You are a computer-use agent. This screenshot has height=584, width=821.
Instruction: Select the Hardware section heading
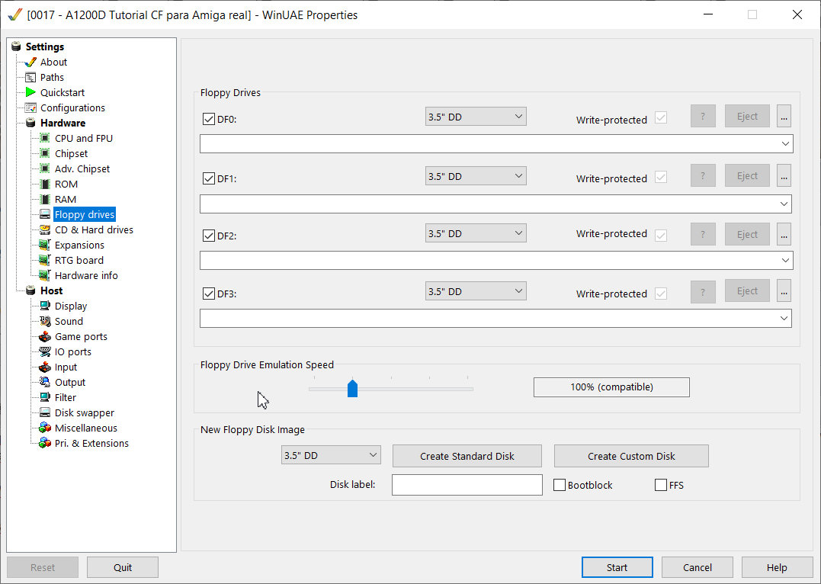pyautogui.click(x=63, y=123)
